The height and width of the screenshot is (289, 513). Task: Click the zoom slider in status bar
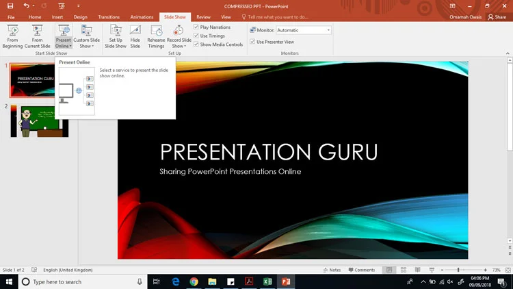[458, 270]
